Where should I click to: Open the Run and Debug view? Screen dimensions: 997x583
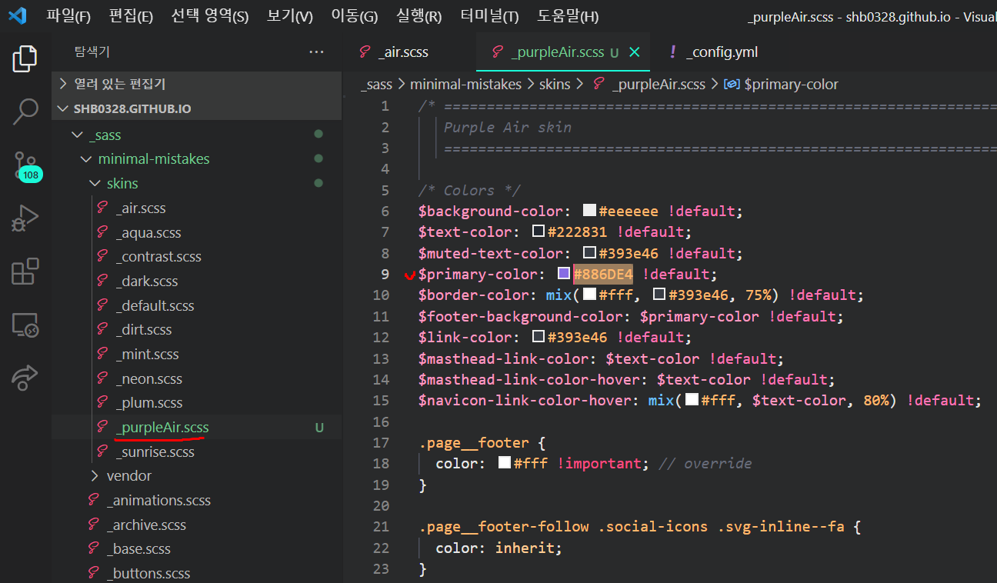pyautogui.click(x=25, y=218)
